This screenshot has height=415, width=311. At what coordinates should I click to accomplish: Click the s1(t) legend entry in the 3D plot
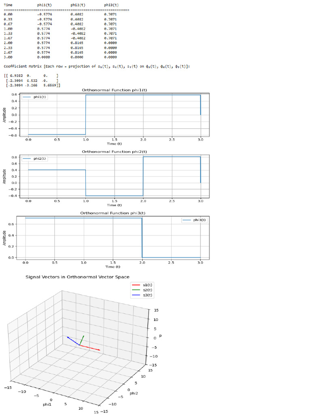point(142,285)
